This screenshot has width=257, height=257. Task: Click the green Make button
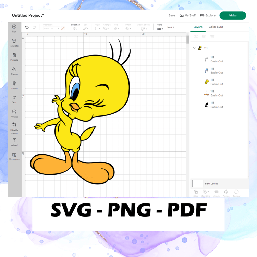(x=233, y=15)
